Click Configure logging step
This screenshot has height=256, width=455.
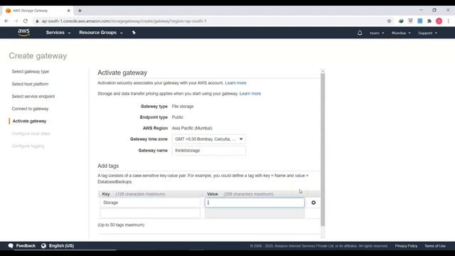pyautogui.click(x=28, y=146)
